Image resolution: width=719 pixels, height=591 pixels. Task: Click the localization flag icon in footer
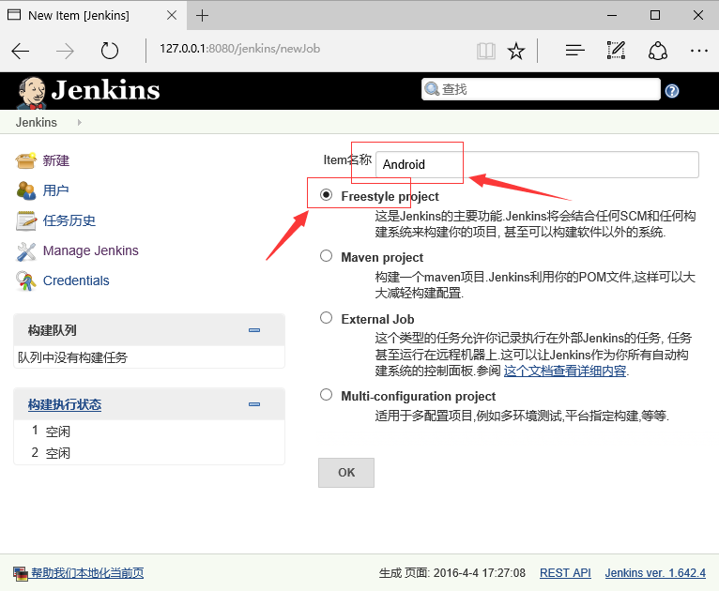pos(20,573)
